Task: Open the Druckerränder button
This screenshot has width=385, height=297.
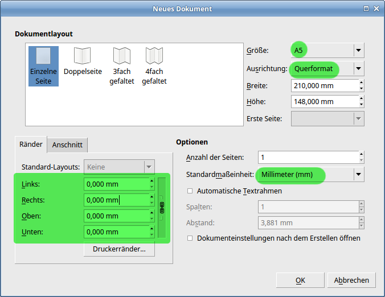Action: pyautogui.click(x=119, y=249)
